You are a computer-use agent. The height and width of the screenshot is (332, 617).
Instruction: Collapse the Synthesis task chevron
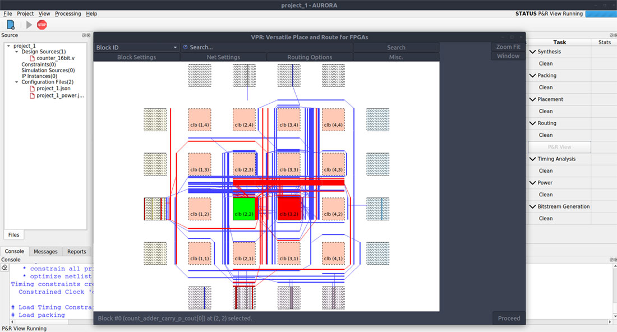coord(533,52)
